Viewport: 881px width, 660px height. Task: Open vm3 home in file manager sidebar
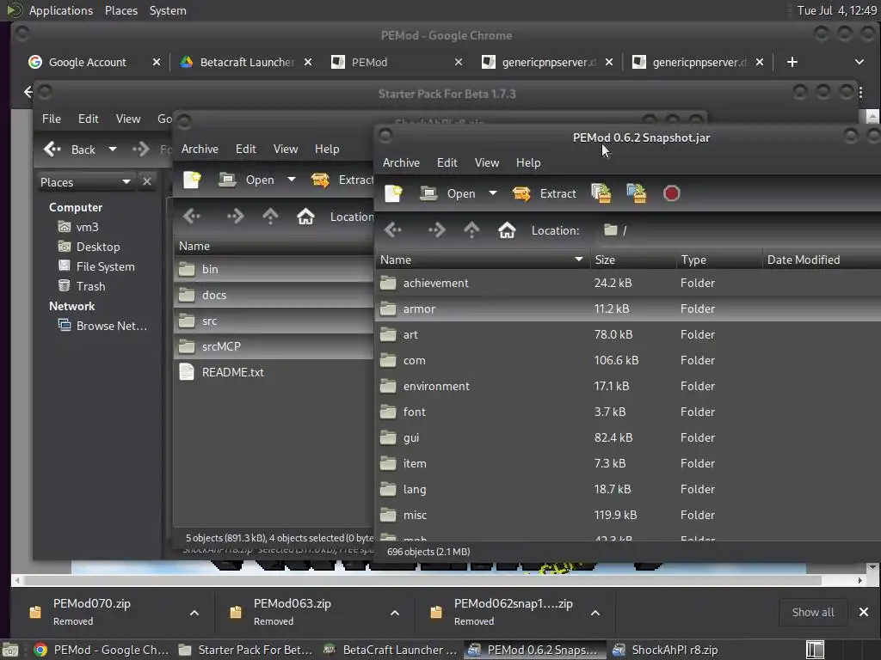pos(78,227)
